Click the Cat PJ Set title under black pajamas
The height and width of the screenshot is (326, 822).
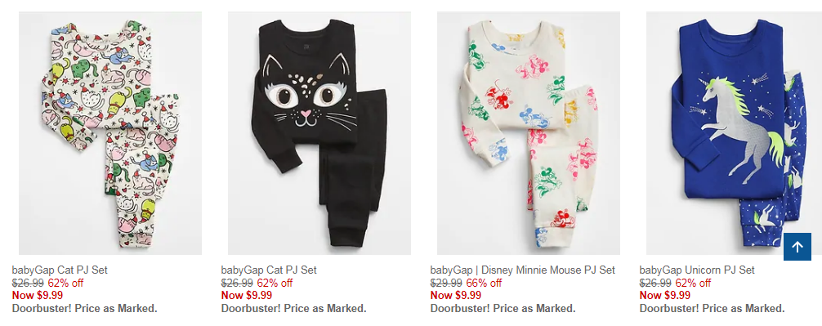pyautogui.click(x=269, y=270)
